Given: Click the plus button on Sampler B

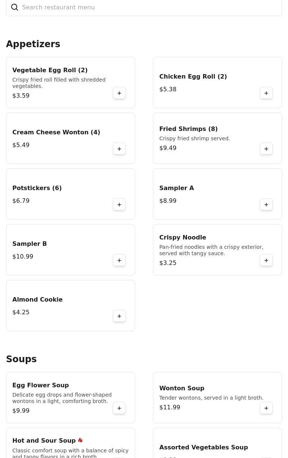Looking at the screenshot, I should [119, 260].
